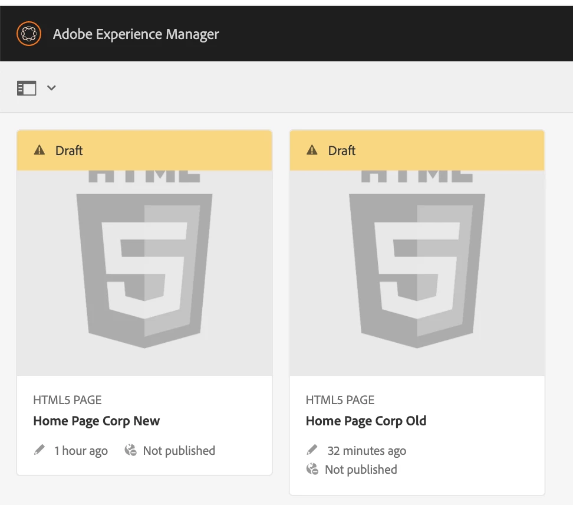Viewport: 573px width, 505px height.
Task: Select the Home Page Corp New thumbnail
Action: (x=144, y=271)
